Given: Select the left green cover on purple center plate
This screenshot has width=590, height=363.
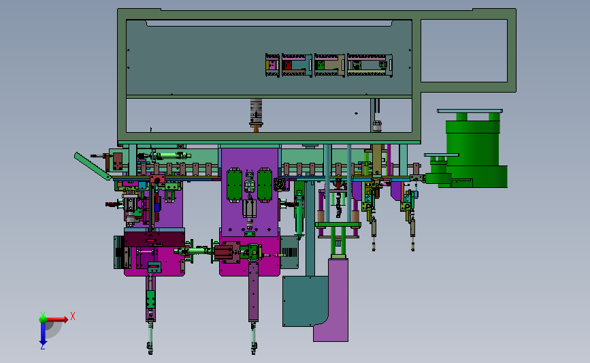Looking at the screenshot, I should [x=234, y=185].
